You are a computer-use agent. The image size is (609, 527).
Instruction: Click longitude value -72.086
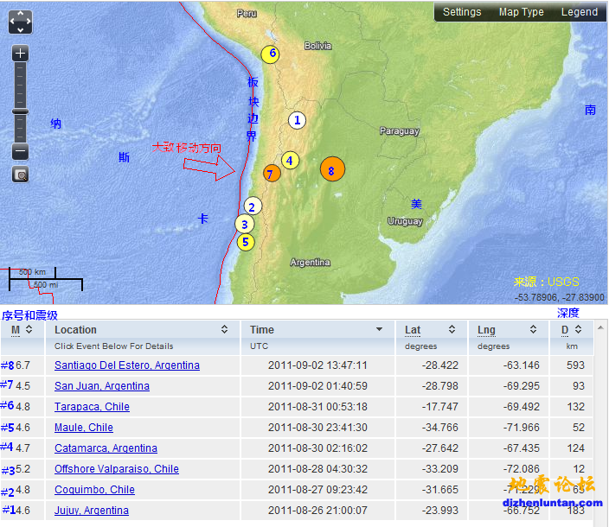(522, 469)
